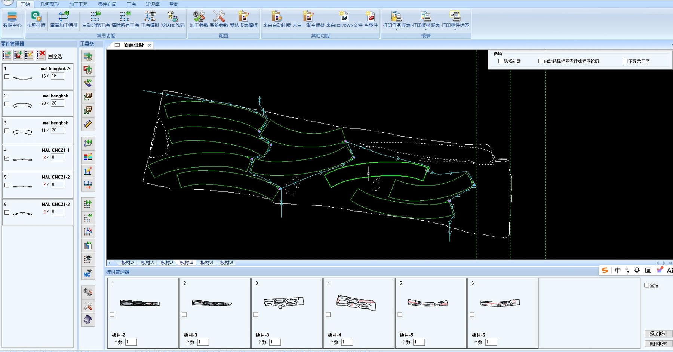This screenshot has width=673, height=352.
Task: Switch to 几何图形 ribbon tab
Action: (x=49, y=4)
